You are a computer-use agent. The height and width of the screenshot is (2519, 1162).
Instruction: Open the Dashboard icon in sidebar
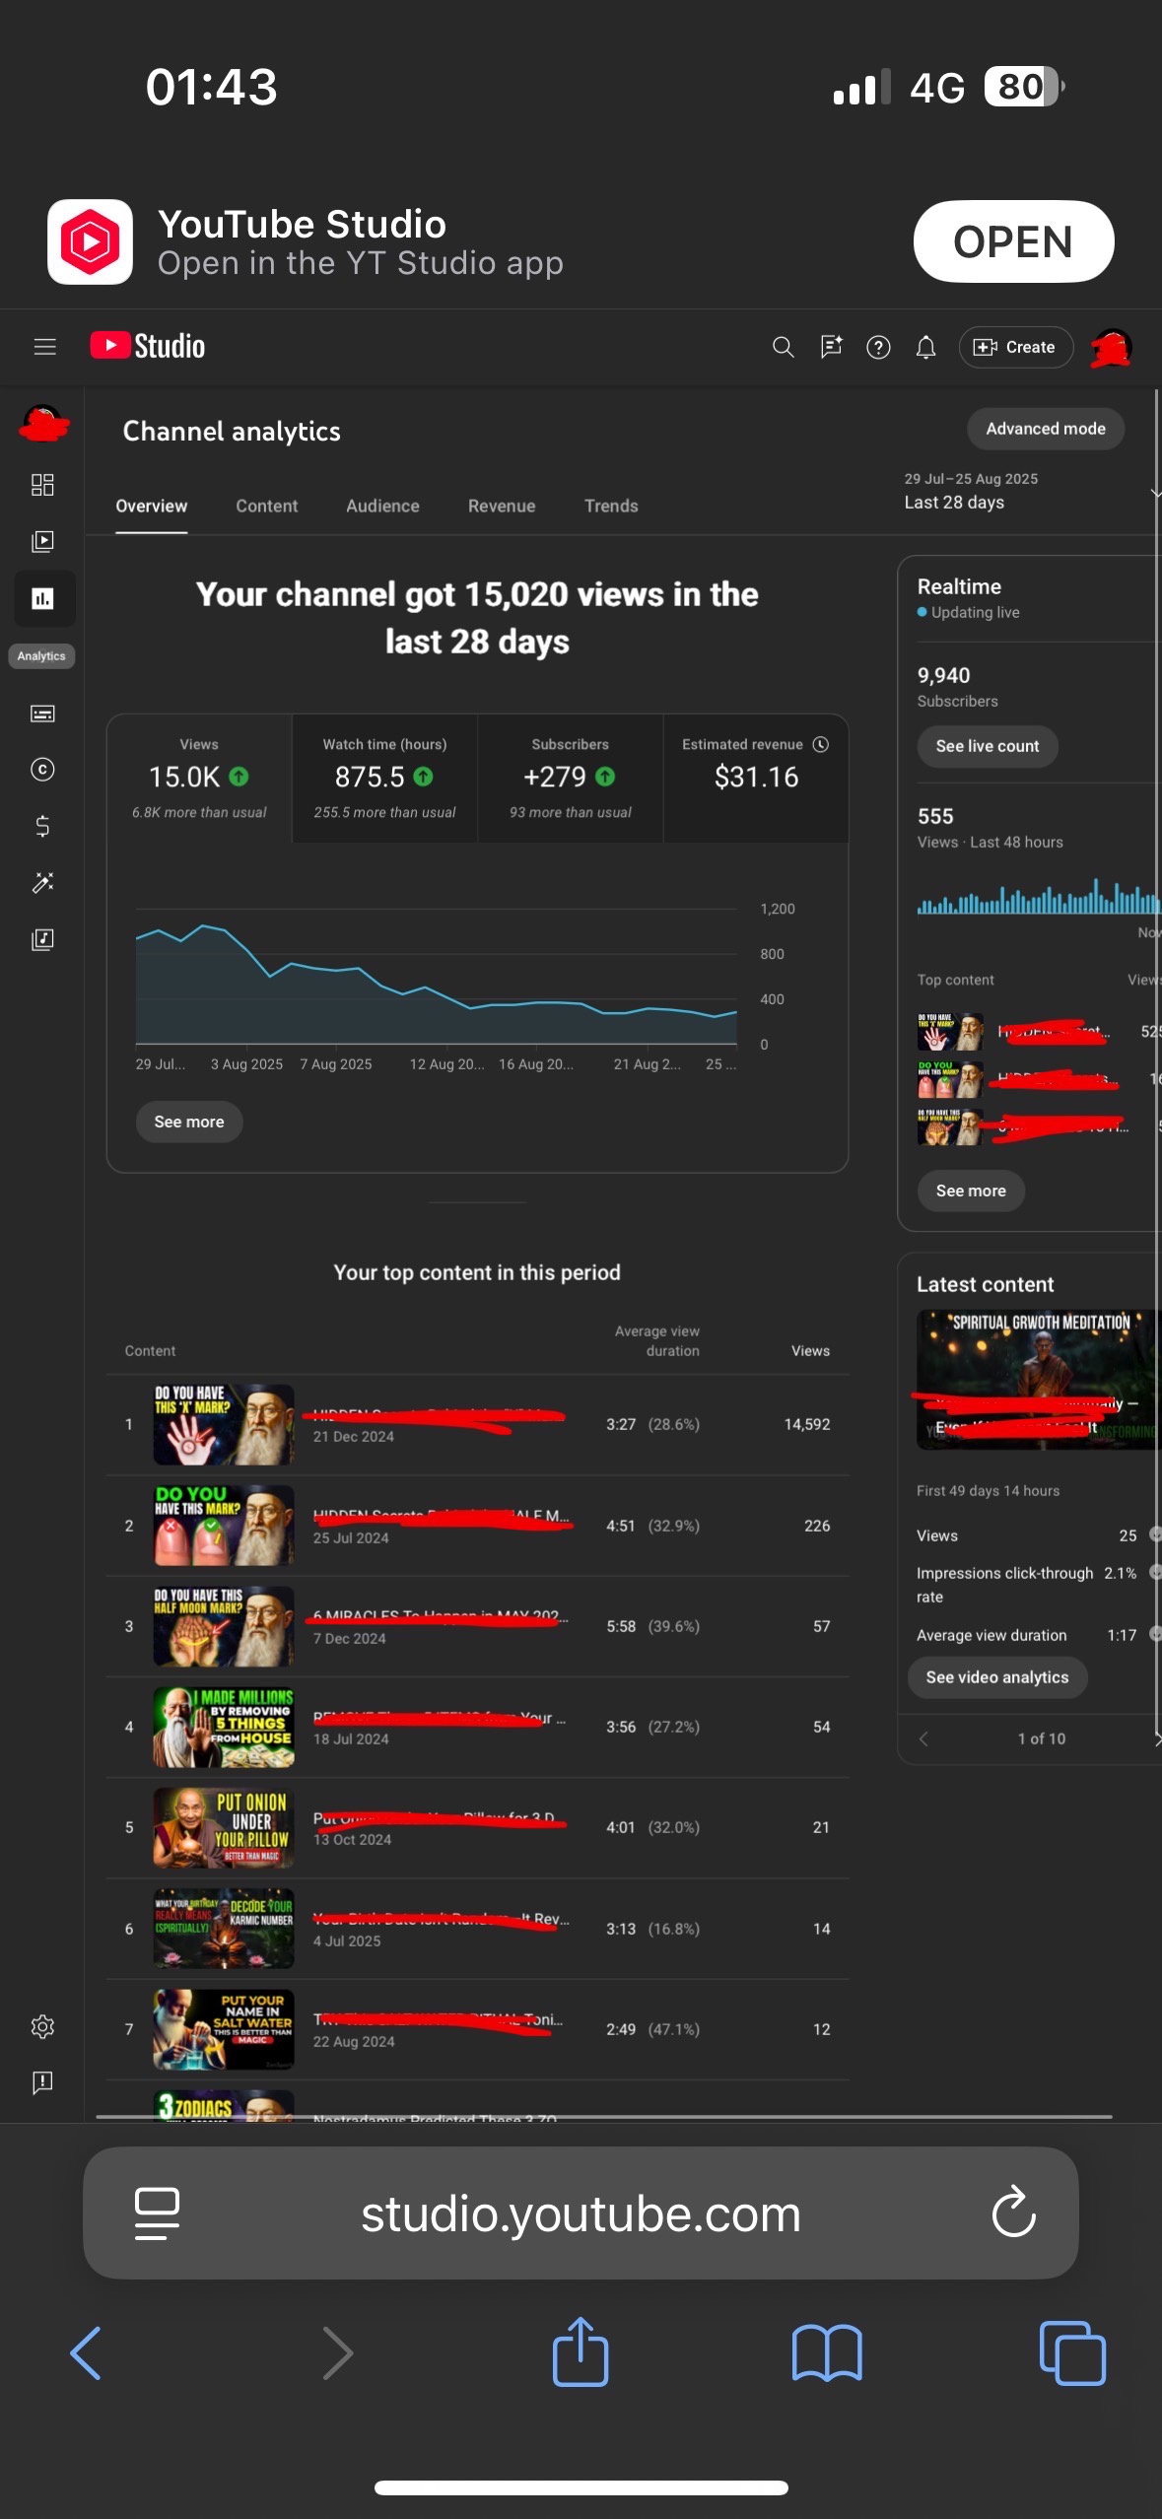click(x=42, y=485)
